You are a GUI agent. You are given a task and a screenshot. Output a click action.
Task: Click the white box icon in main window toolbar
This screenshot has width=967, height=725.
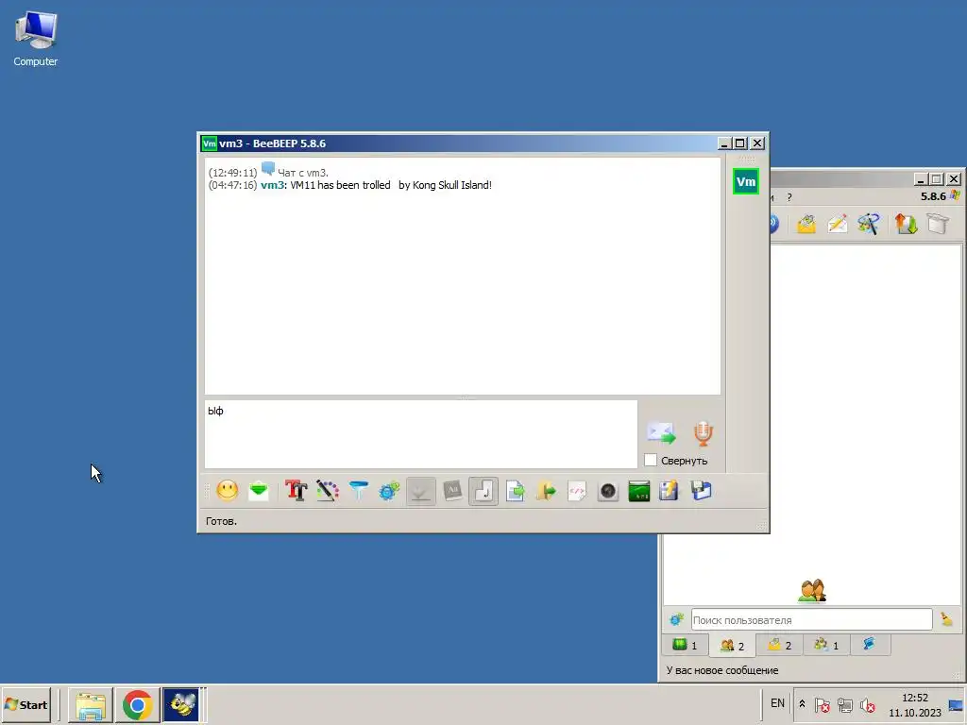(x=938, y=224)
